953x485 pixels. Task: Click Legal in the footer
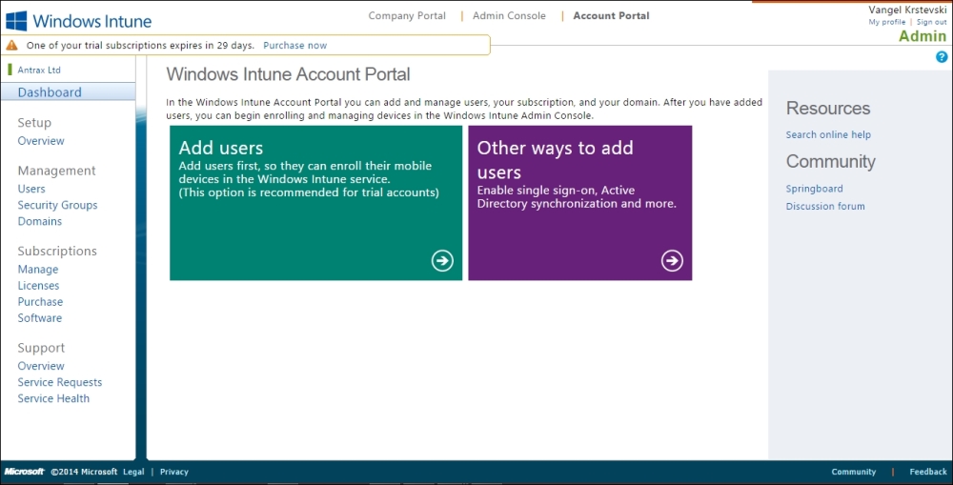(x=133, y=472)
